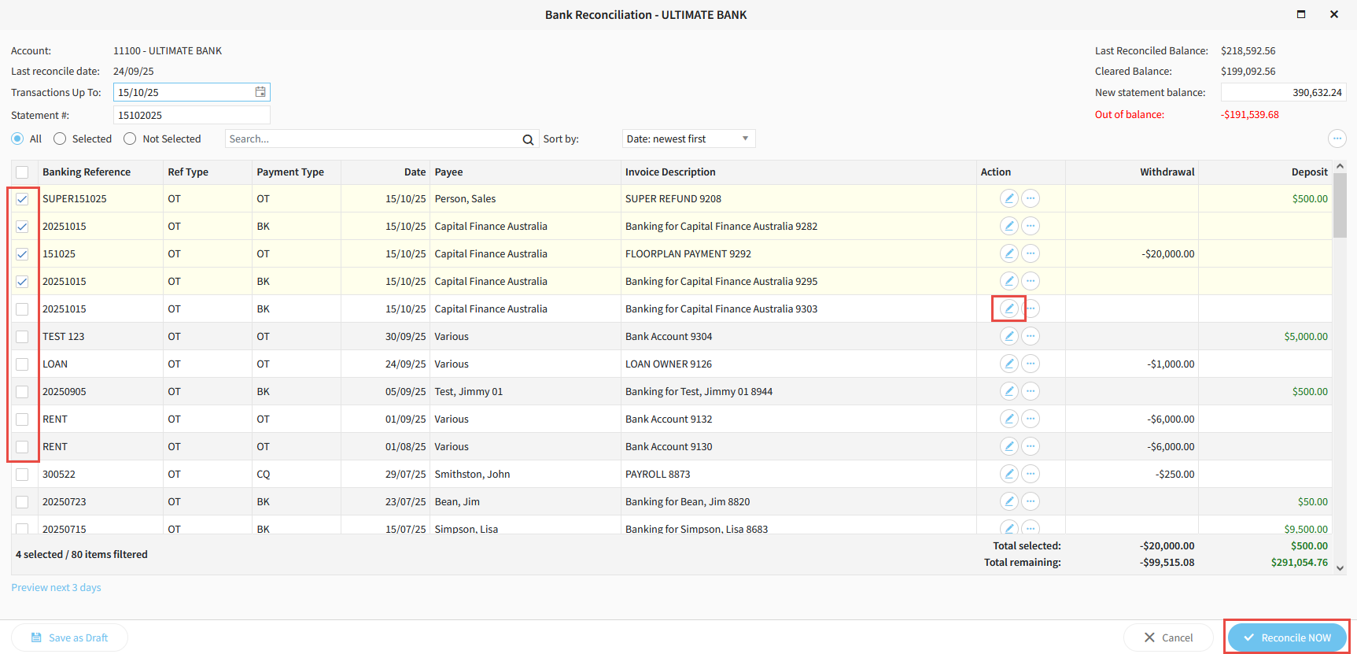
Task: Open the Preview next 3 days link
Action: tap(56, 587)
